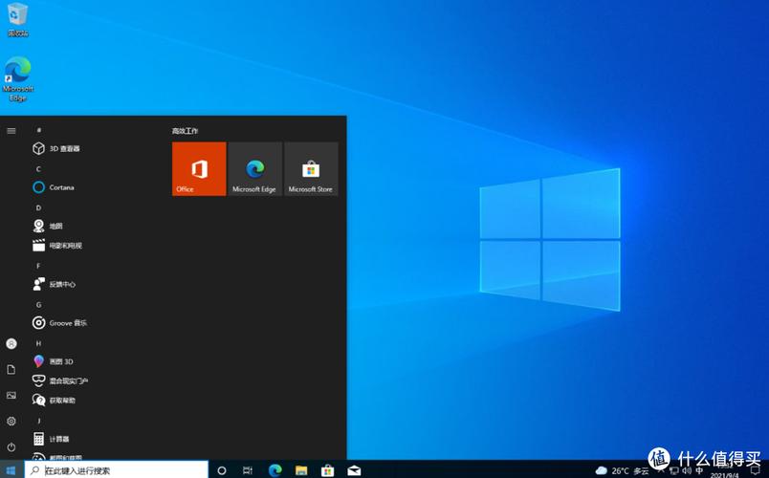
Task: Open the 地图 (Maps) app
Action: [x=55, y=227]
